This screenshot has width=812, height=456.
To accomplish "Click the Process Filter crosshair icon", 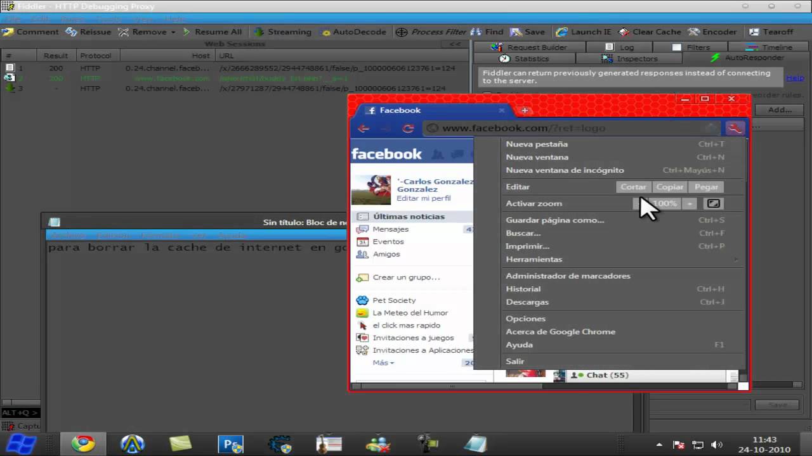I will pyautogui.click(x=402, y=32).
